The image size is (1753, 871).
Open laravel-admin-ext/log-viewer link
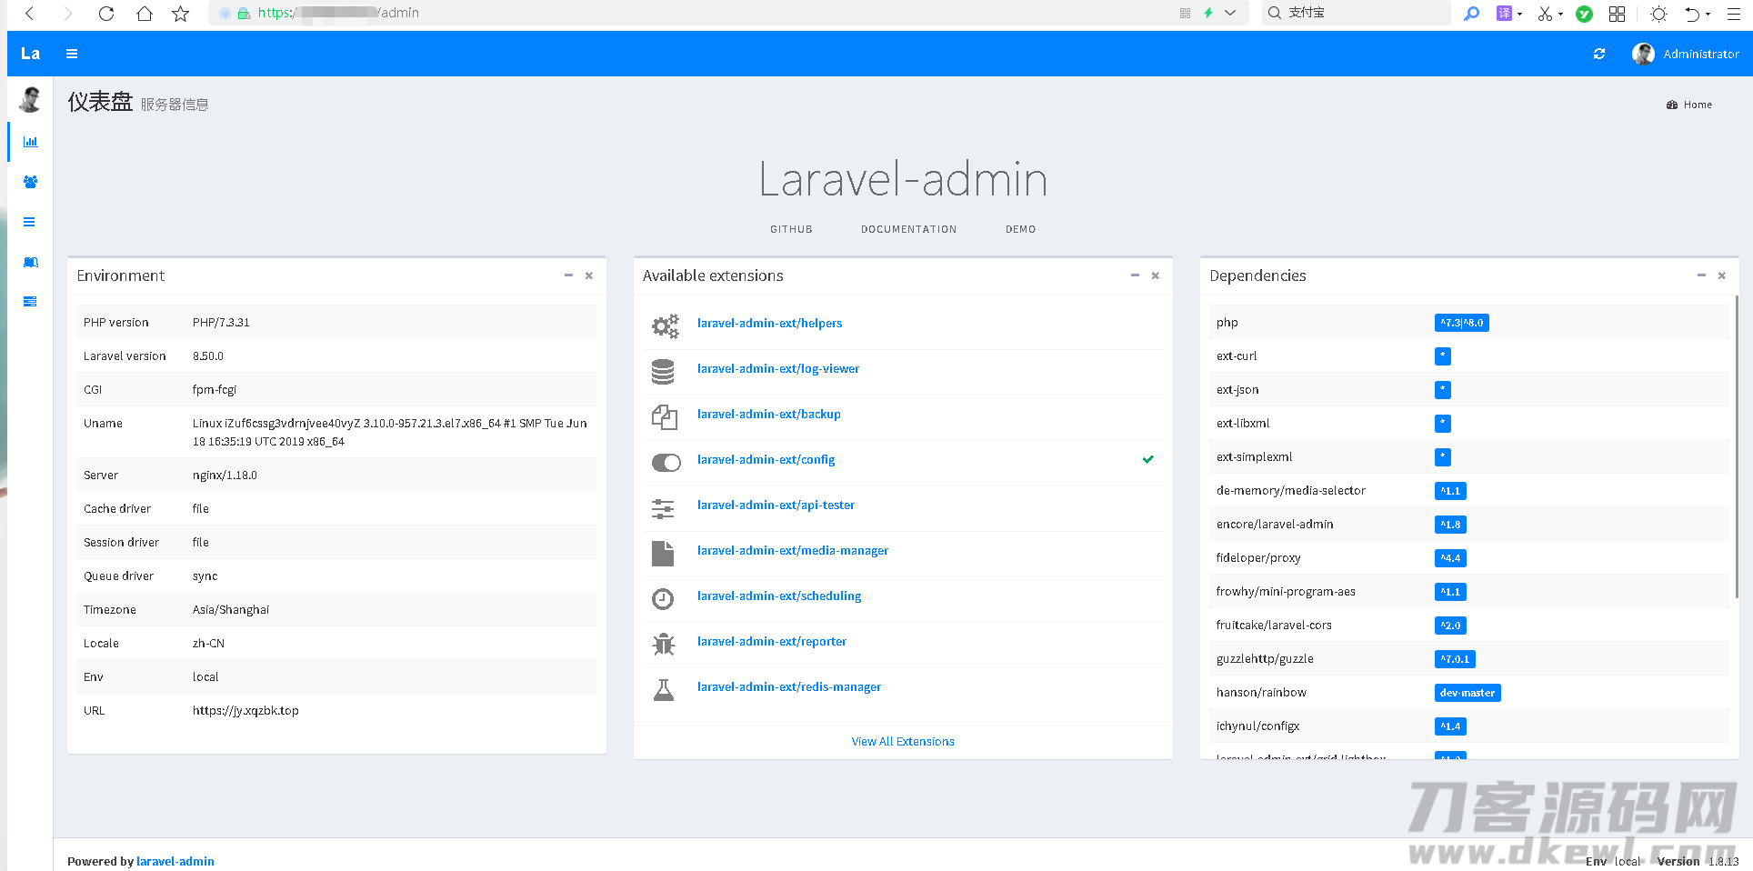click(778, 368)
